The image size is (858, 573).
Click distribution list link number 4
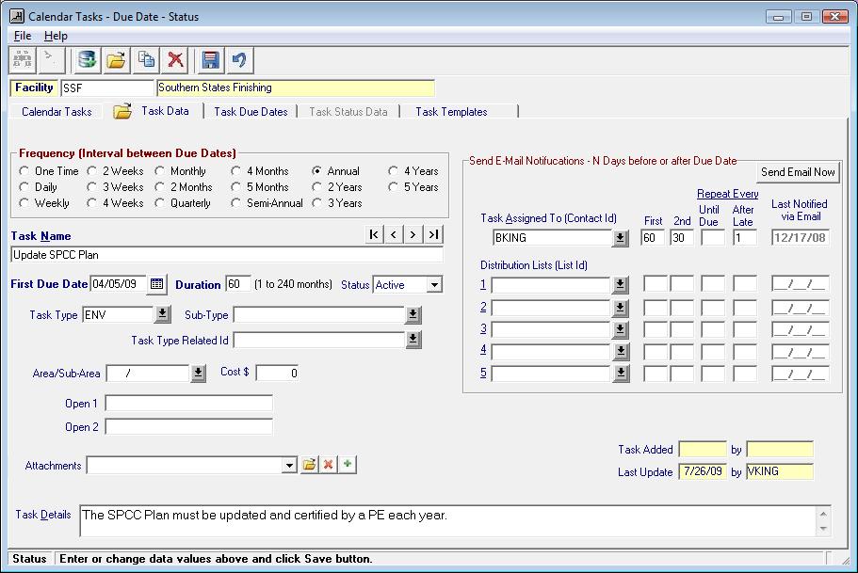pyautogui.click(x=483, y=349)
